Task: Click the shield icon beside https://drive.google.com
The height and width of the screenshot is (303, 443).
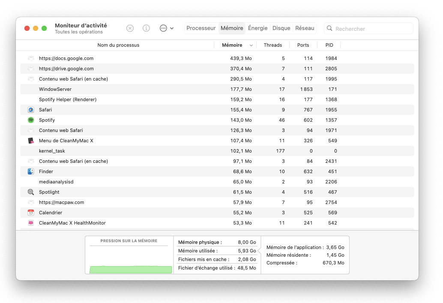Action: (31, 69)
